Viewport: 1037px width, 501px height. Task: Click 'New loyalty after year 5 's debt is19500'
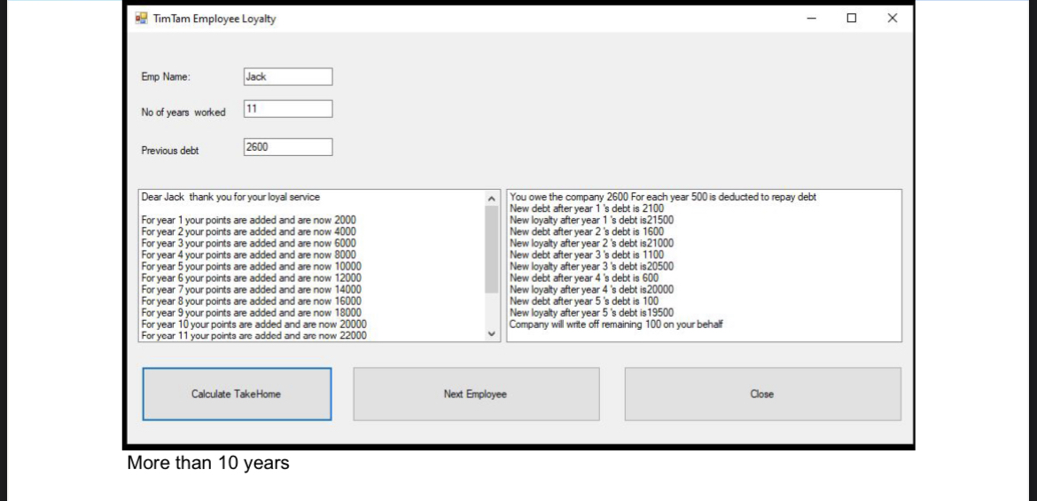pyautogui.click(x=592, y=312)
